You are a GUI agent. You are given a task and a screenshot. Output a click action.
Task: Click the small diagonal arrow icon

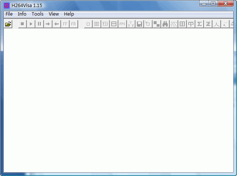point(225,24)
